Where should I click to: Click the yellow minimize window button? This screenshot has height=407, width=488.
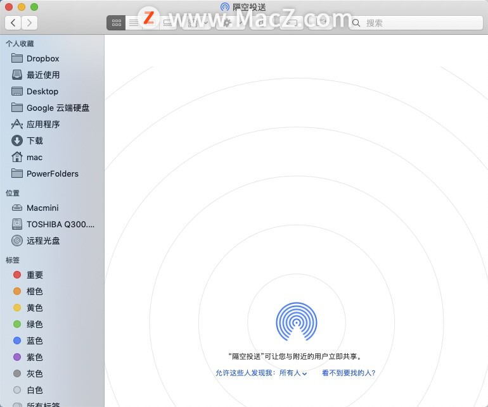click(22, 7)
